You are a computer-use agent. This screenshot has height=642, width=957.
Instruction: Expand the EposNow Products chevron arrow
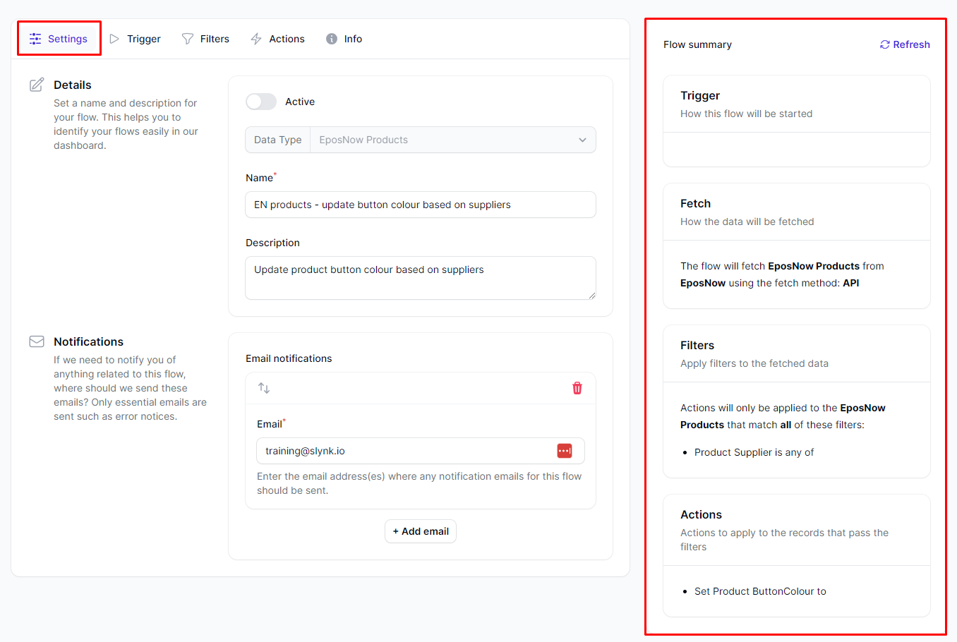click(582, 140)
